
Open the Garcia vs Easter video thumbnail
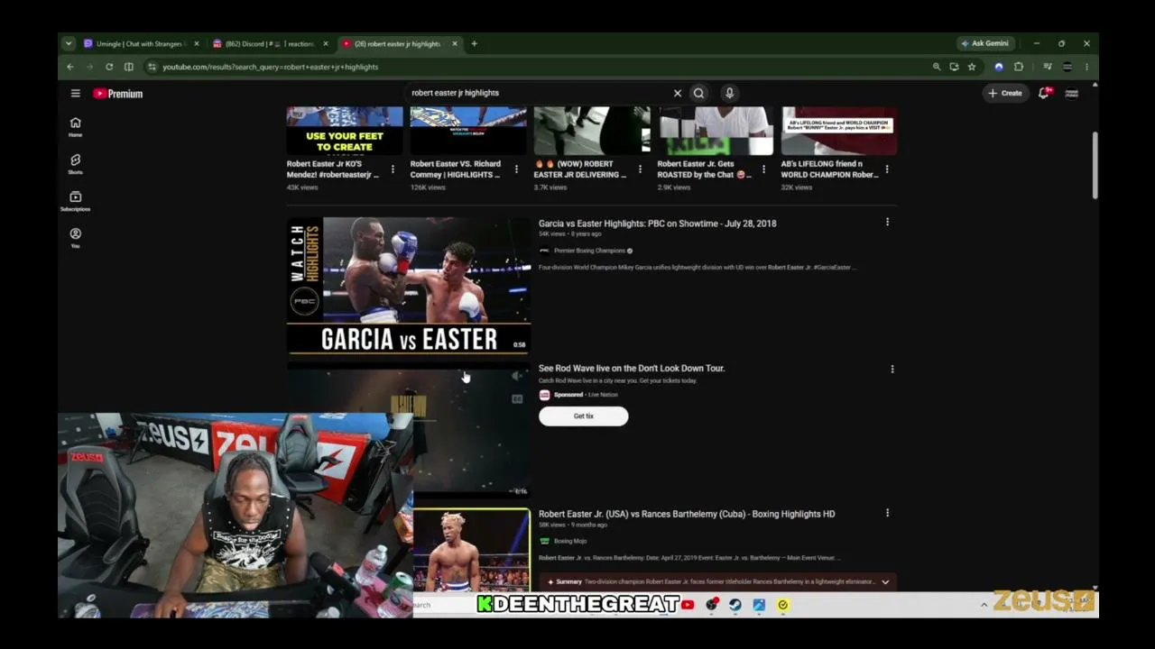pos(409,287)
